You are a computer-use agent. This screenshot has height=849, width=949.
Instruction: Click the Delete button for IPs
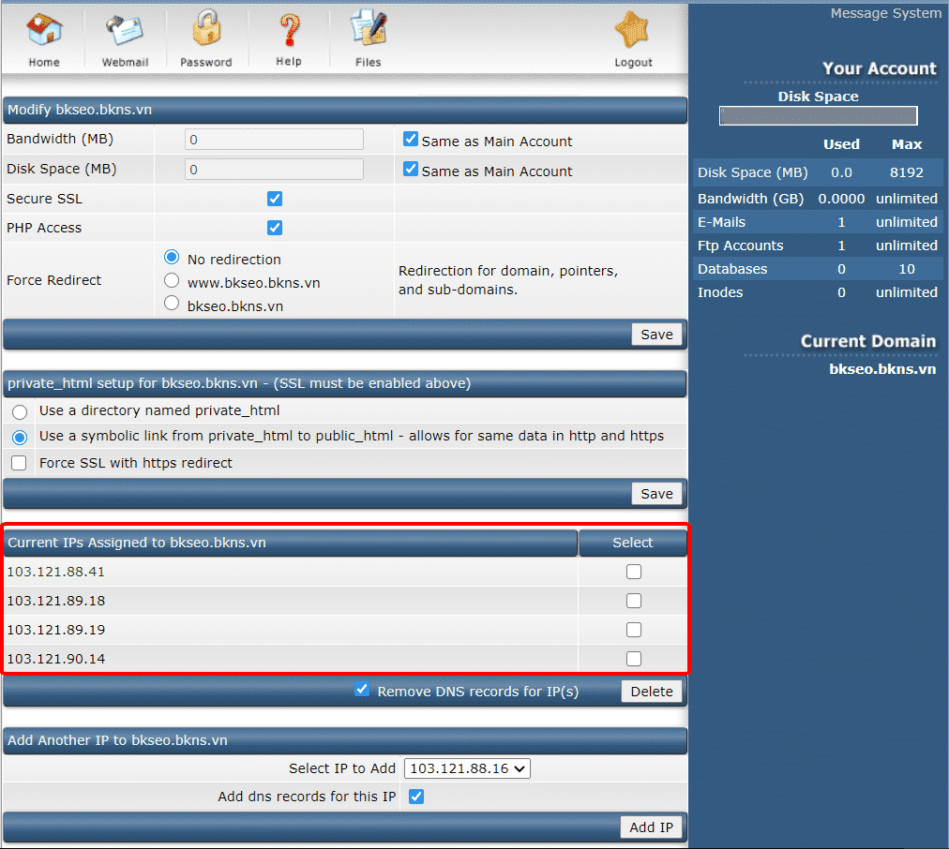click(x=651, y=692)
